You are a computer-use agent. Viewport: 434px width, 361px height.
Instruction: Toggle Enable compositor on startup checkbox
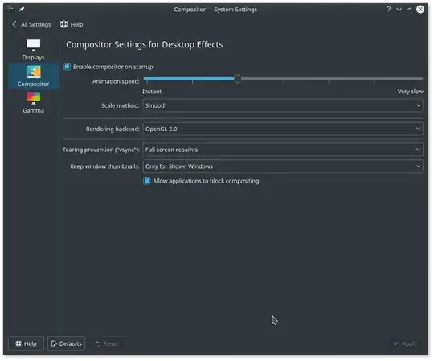pos(67,67)
